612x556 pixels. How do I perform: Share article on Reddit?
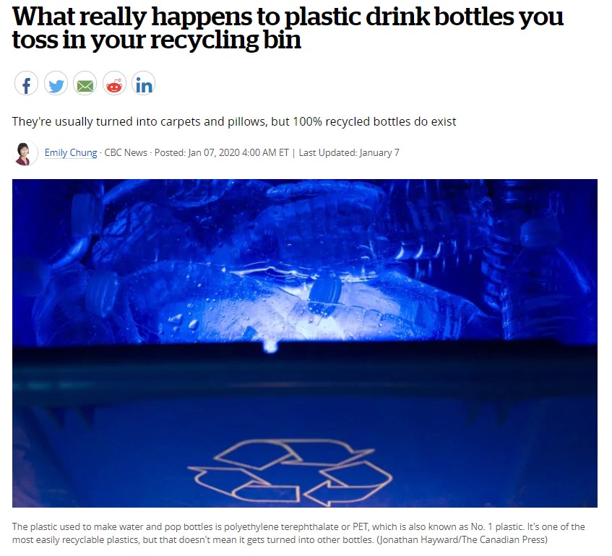[x=114, y=84]
